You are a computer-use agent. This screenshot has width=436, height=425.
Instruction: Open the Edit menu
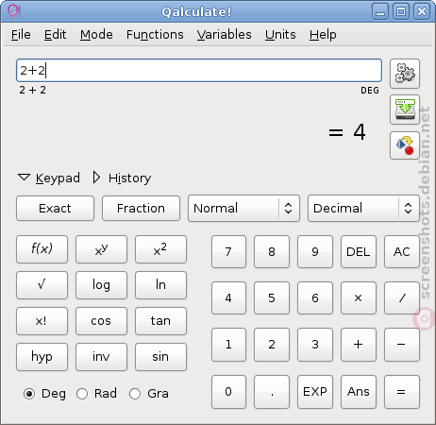tap(55, 34)
